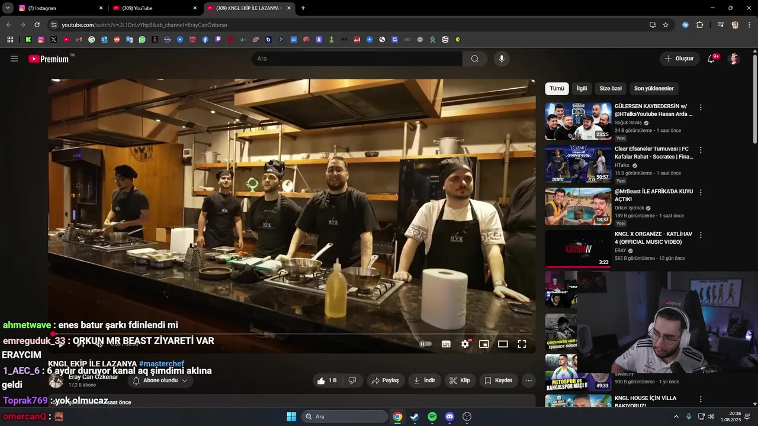Open the Instagram bookmark icon
This screenshot has width=758, height=426.
tap(41, 40)
